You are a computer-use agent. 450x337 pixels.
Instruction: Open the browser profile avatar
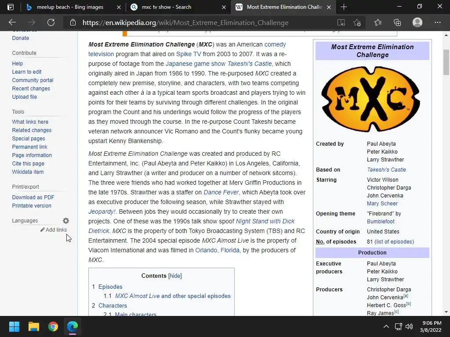point(417,22)
